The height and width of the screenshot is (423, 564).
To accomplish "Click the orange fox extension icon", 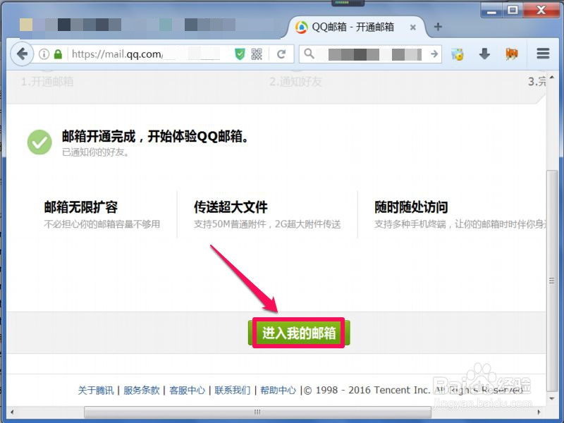I will pos(512,54).
